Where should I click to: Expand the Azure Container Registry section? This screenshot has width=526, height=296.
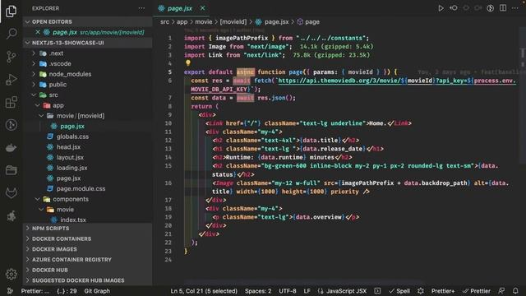point(88,260)
